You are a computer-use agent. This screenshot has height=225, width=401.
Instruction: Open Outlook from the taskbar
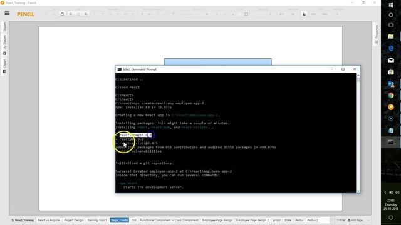tap(391, 84)
